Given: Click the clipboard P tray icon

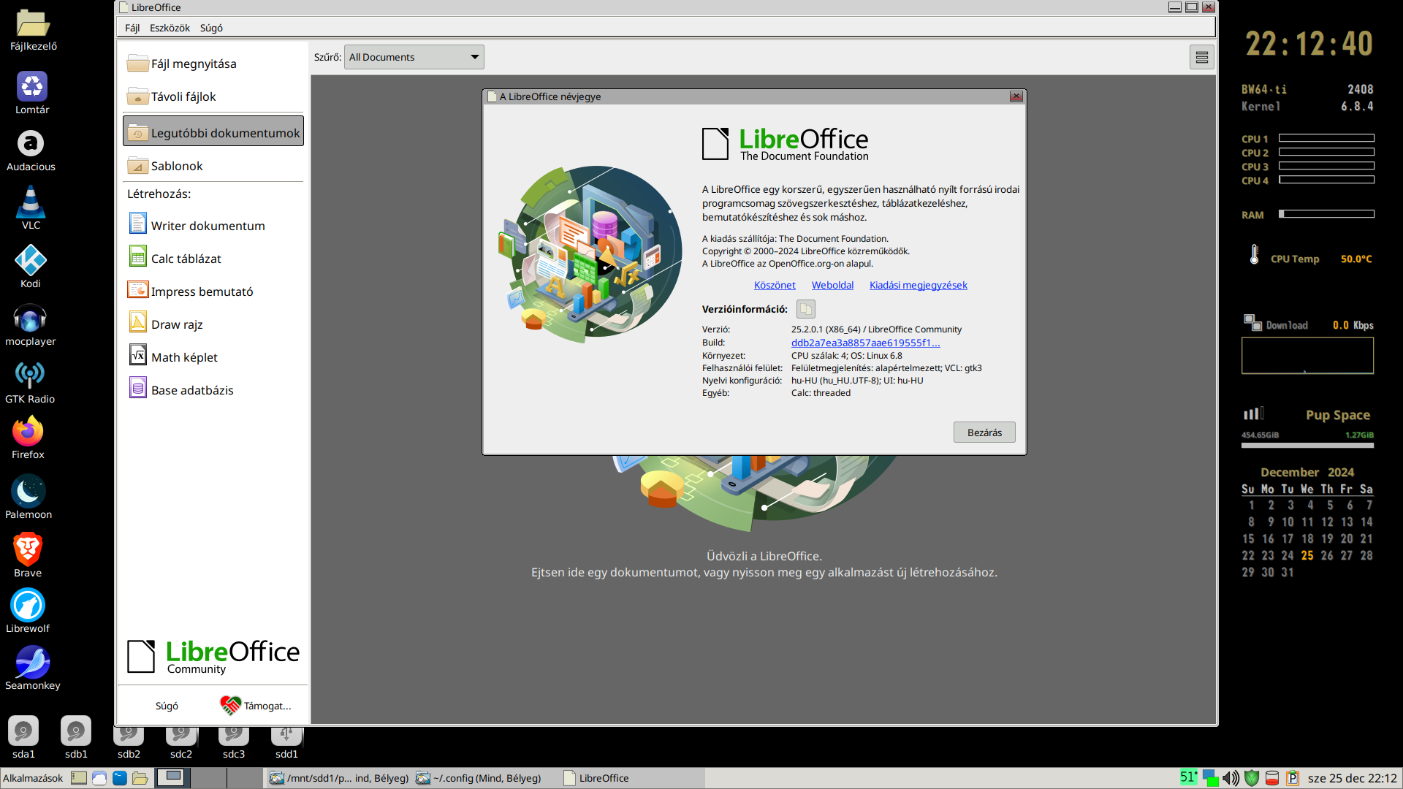Looking at the screenshot, I should pyautogui.click(x=1292, y=778).
